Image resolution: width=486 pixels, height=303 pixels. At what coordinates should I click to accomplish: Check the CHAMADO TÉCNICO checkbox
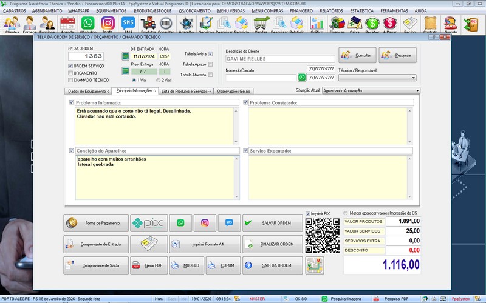click(x=70, y=80)
